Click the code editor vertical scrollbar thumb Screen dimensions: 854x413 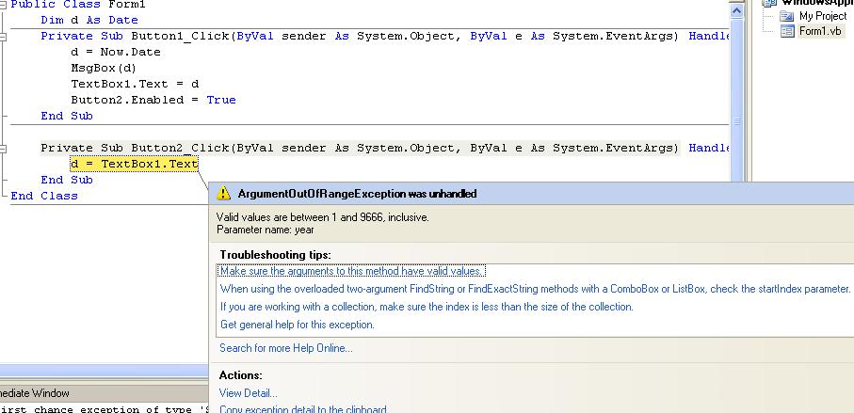coord(737,121)
